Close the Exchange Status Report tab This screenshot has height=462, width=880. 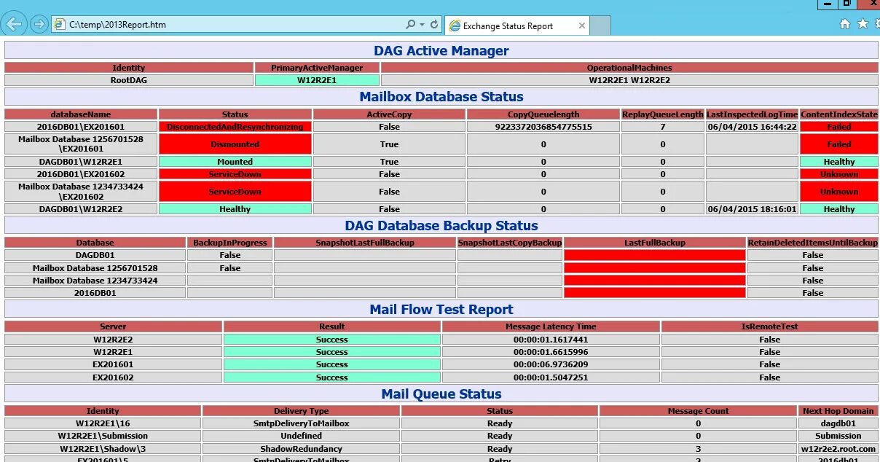point(582,26)
